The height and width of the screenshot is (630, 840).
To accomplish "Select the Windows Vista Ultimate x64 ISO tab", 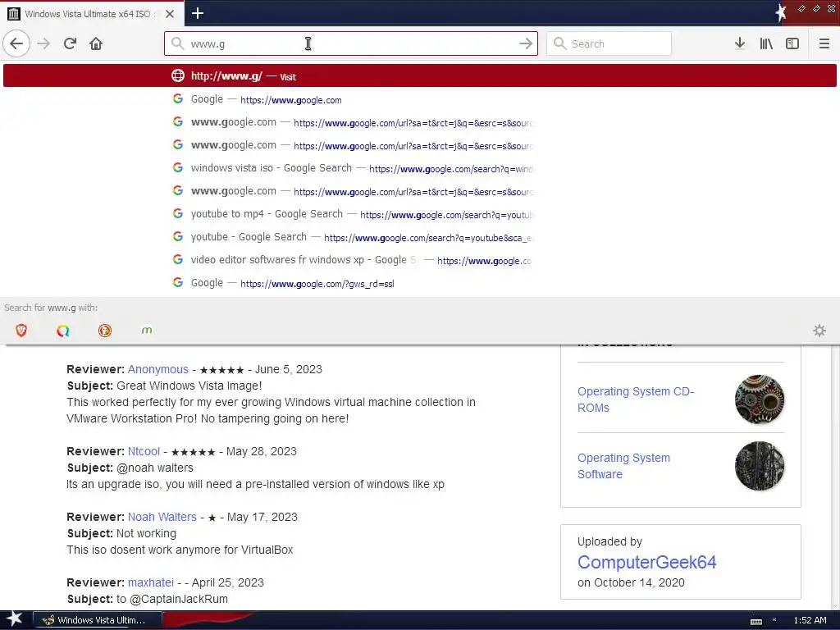I will (x=92, y=14).
